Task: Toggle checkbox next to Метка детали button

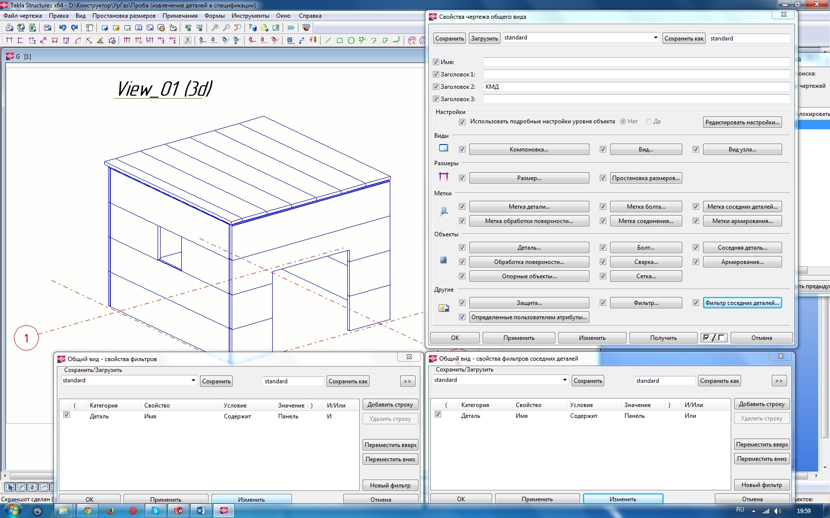Action: (x=462, y=207)
